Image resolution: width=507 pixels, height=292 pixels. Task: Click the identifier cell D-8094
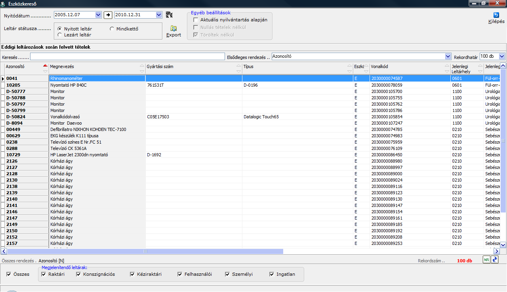pyautogui.click(x=27, y=123)
